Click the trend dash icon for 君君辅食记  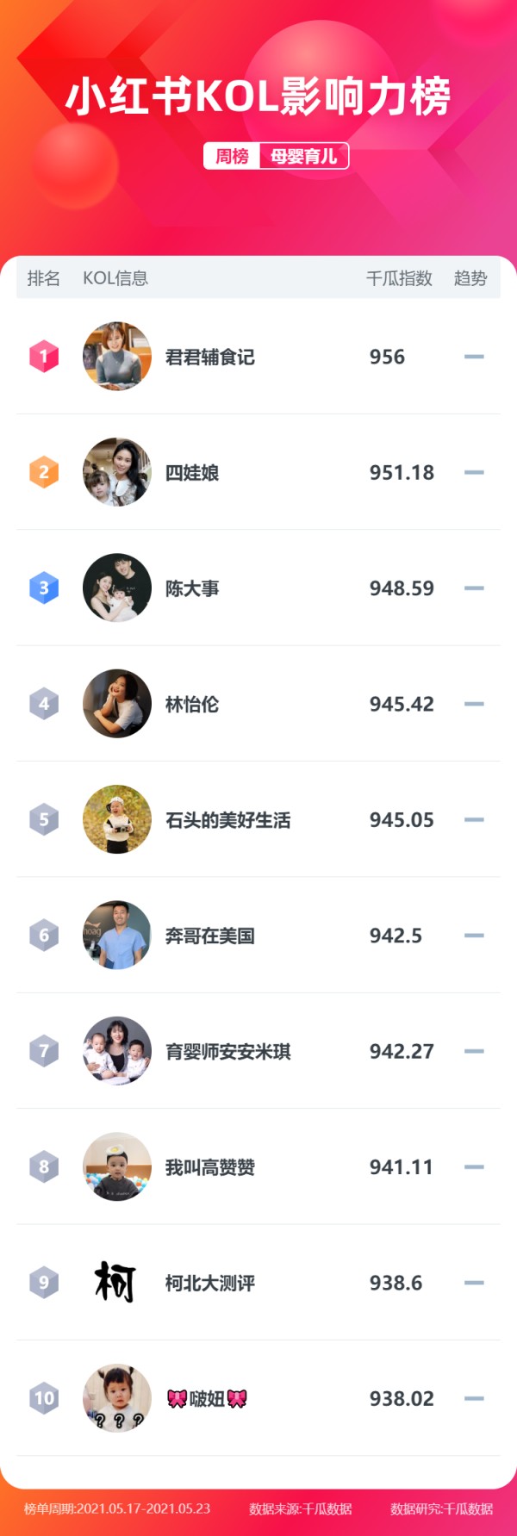pos(474,357)
